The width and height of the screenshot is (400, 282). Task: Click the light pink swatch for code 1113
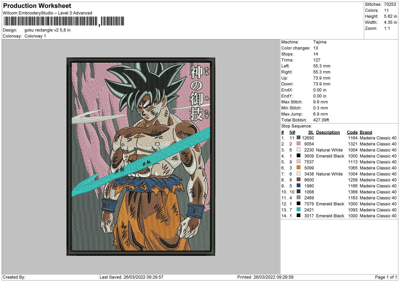[298, 162]
